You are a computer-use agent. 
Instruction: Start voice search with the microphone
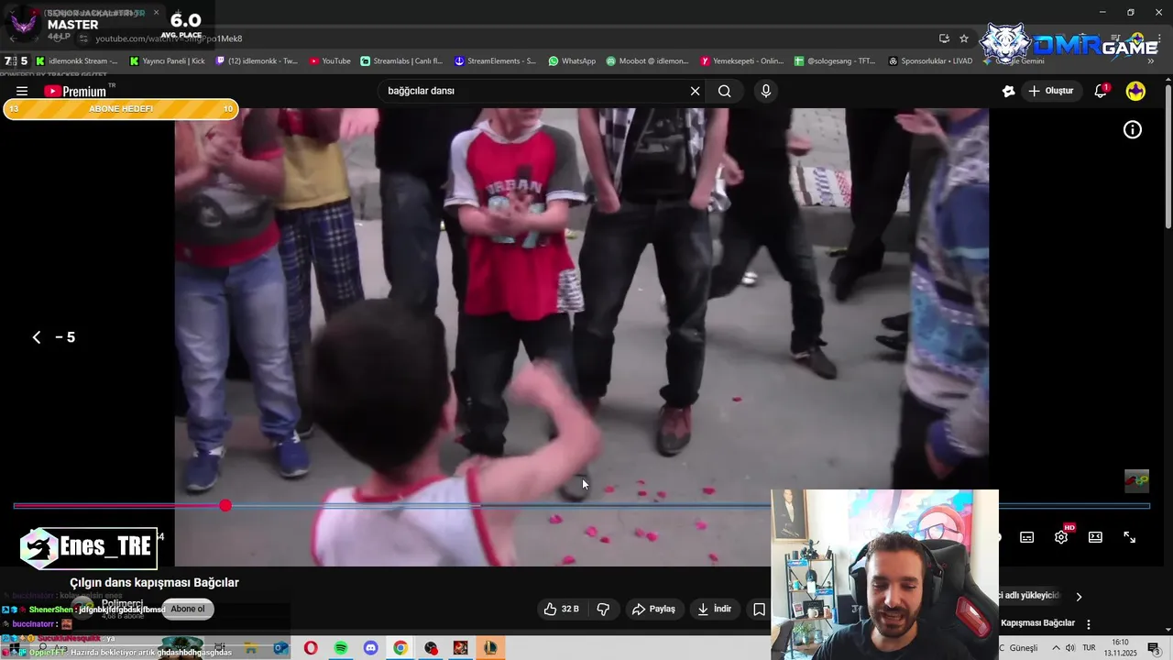click(766, 91)
